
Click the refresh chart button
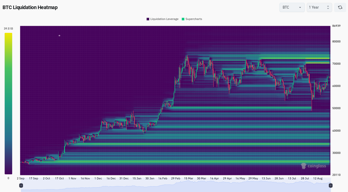click(x=340, y=7)
